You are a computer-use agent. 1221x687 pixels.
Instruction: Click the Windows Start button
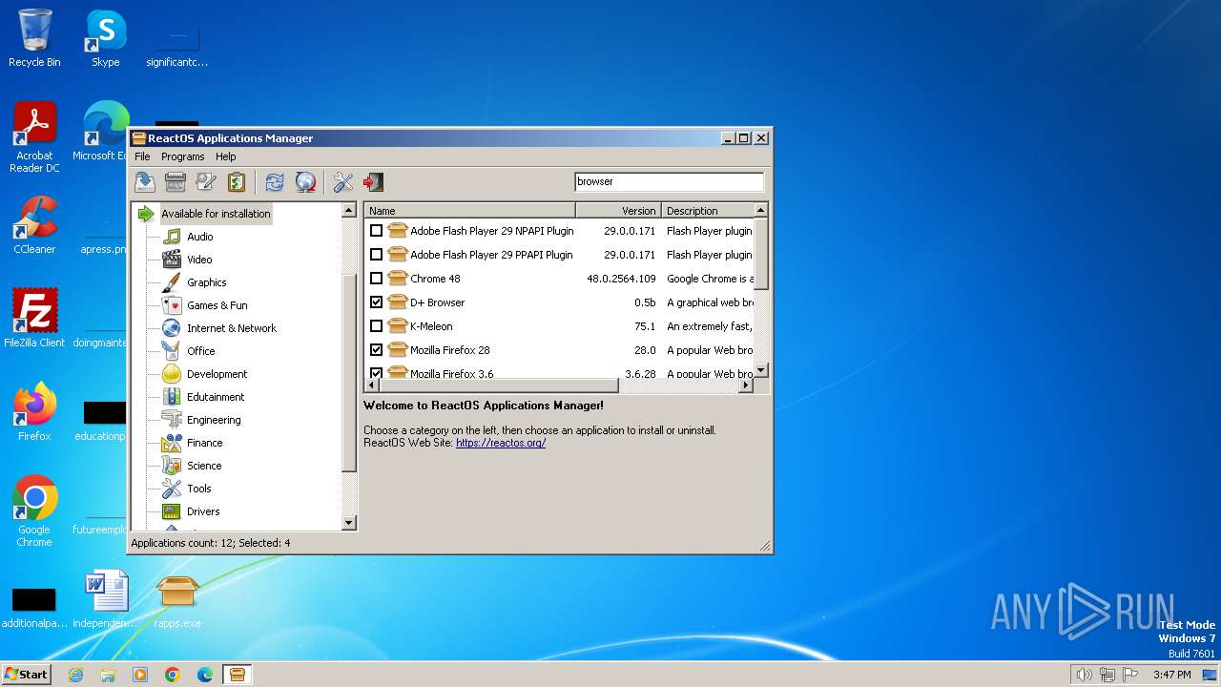pos(27,674)
